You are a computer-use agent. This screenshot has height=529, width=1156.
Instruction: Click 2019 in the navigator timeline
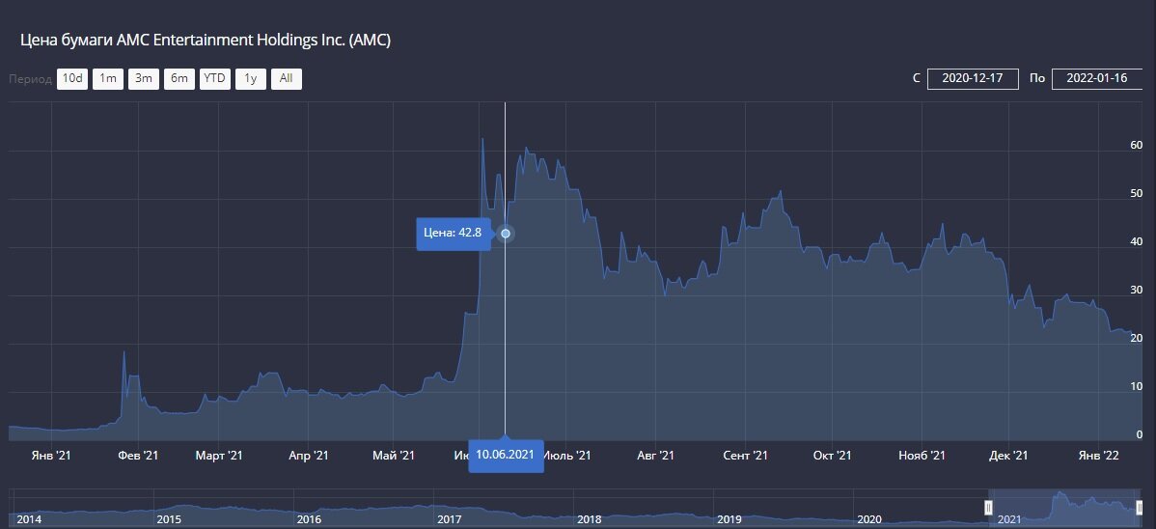[x=729, y=519]
